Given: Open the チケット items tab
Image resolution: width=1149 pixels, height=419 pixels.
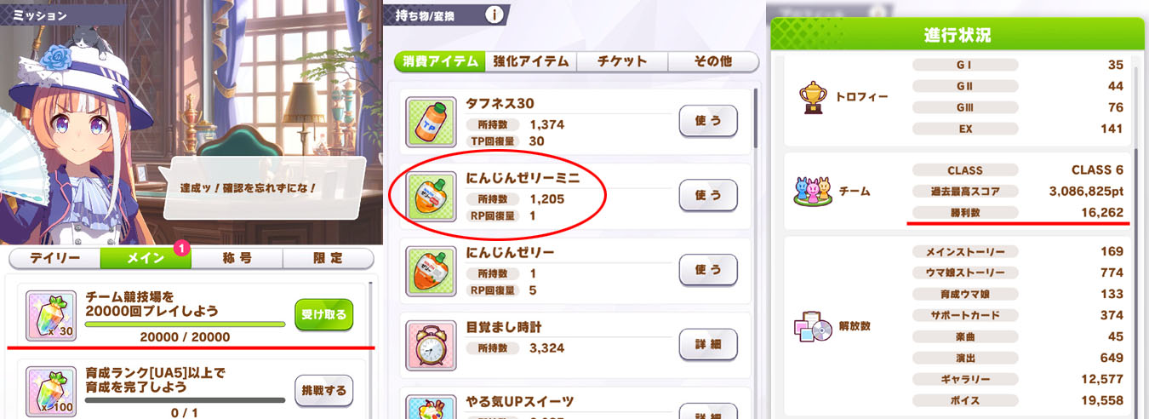Looking at the screenshot, I should (622, 61).
